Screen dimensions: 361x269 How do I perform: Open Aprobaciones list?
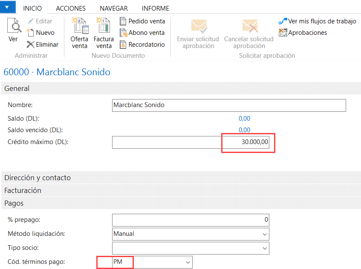click(303, 32)
